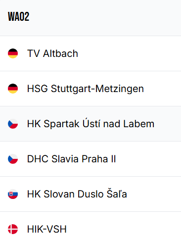Click empty area in DHC Slavia Praha row

pos(148,159)
